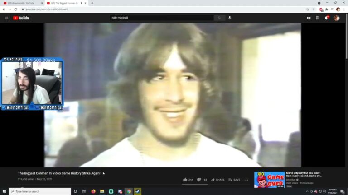Go back in browser history
Viewport: 348px width, 195px height.
tap(4, 9)
